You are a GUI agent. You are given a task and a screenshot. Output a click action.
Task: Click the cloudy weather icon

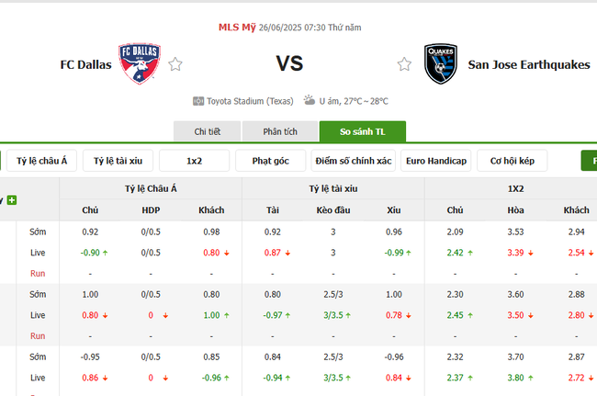[310, 100]
